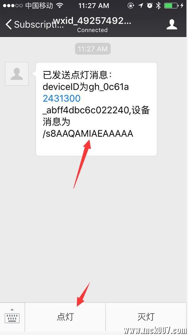Image resolution: width=188 pixels, height=335 pixels.
Task: Tap the Wi-Fi status icon
Action: [x=60, y=6]
